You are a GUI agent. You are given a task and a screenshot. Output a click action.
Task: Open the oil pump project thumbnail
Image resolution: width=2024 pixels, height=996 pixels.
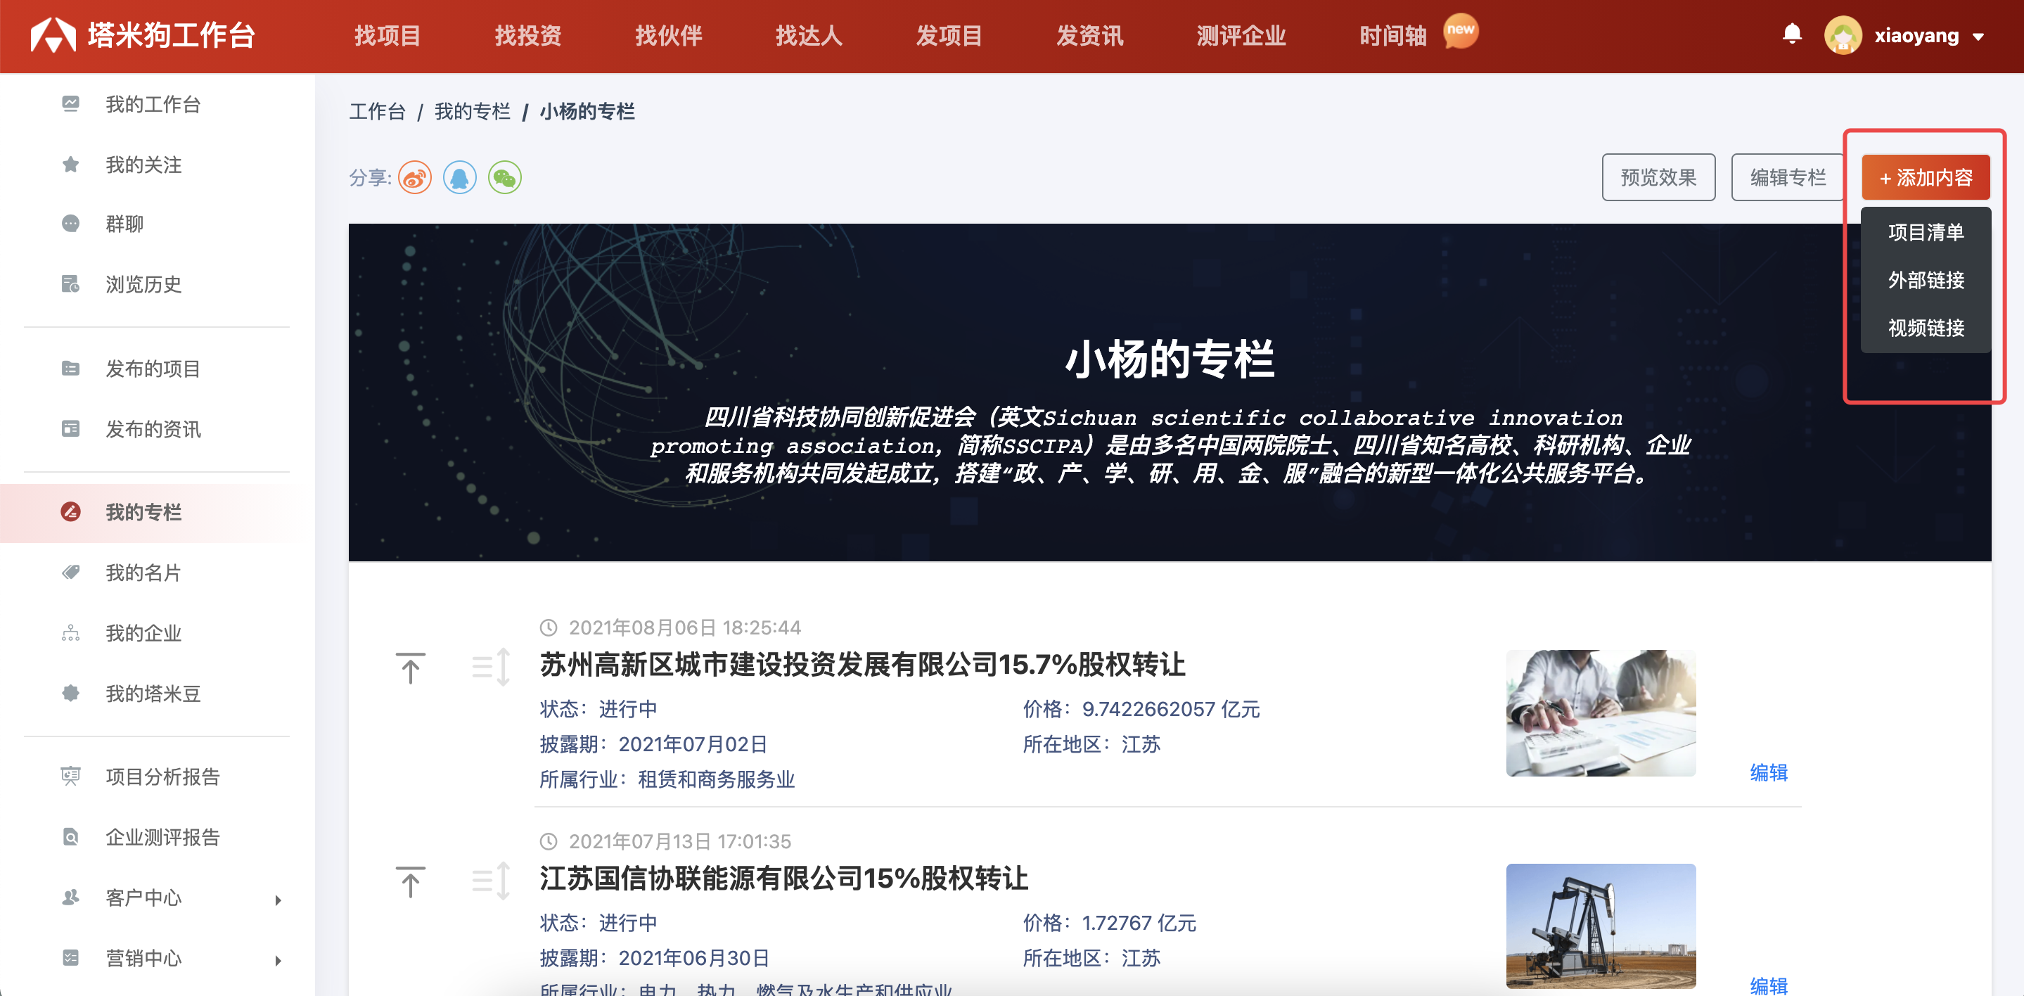coord(1601,926)
